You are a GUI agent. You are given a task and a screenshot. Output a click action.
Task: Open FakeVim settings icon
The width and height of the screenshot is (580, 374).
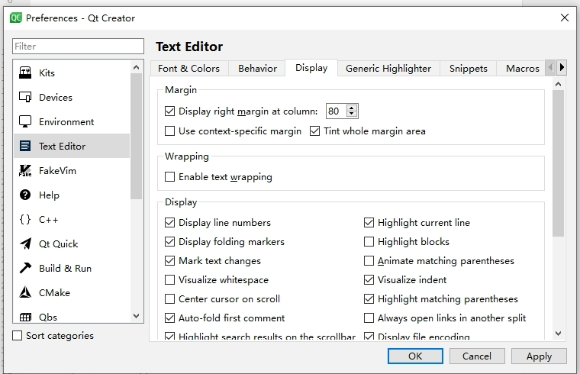click(x=25, y=170)
